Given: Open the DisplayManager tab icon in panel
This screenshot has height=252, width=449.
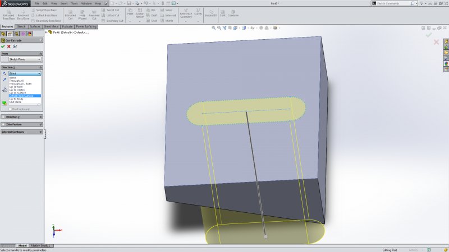Looking at the screenshot, I should (30, 34).
